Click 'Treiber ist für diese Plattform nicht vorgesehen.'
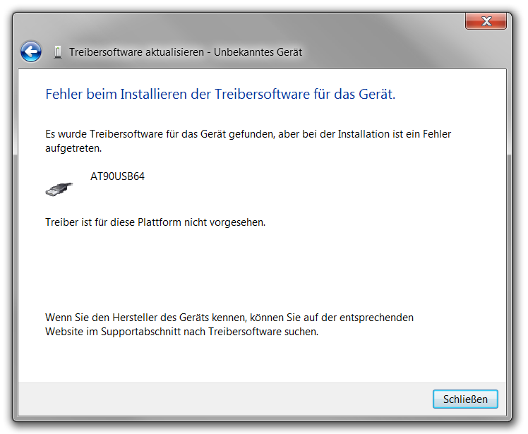 (x=155, y=222)
